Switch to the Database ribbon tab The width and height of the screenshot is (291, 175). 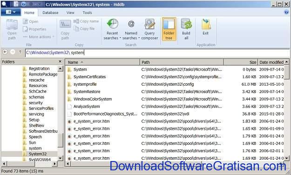[x=50, y=13]
